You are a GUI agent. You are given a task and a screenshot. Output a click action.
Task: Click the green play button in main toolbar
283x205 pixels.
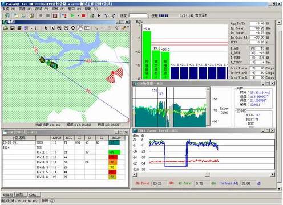(x=72, y=15)
